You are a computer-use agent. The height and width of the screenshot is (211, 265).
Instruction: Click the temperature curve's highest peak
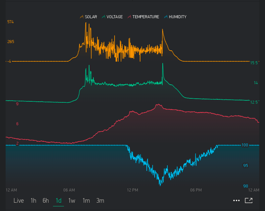[158, 105]
